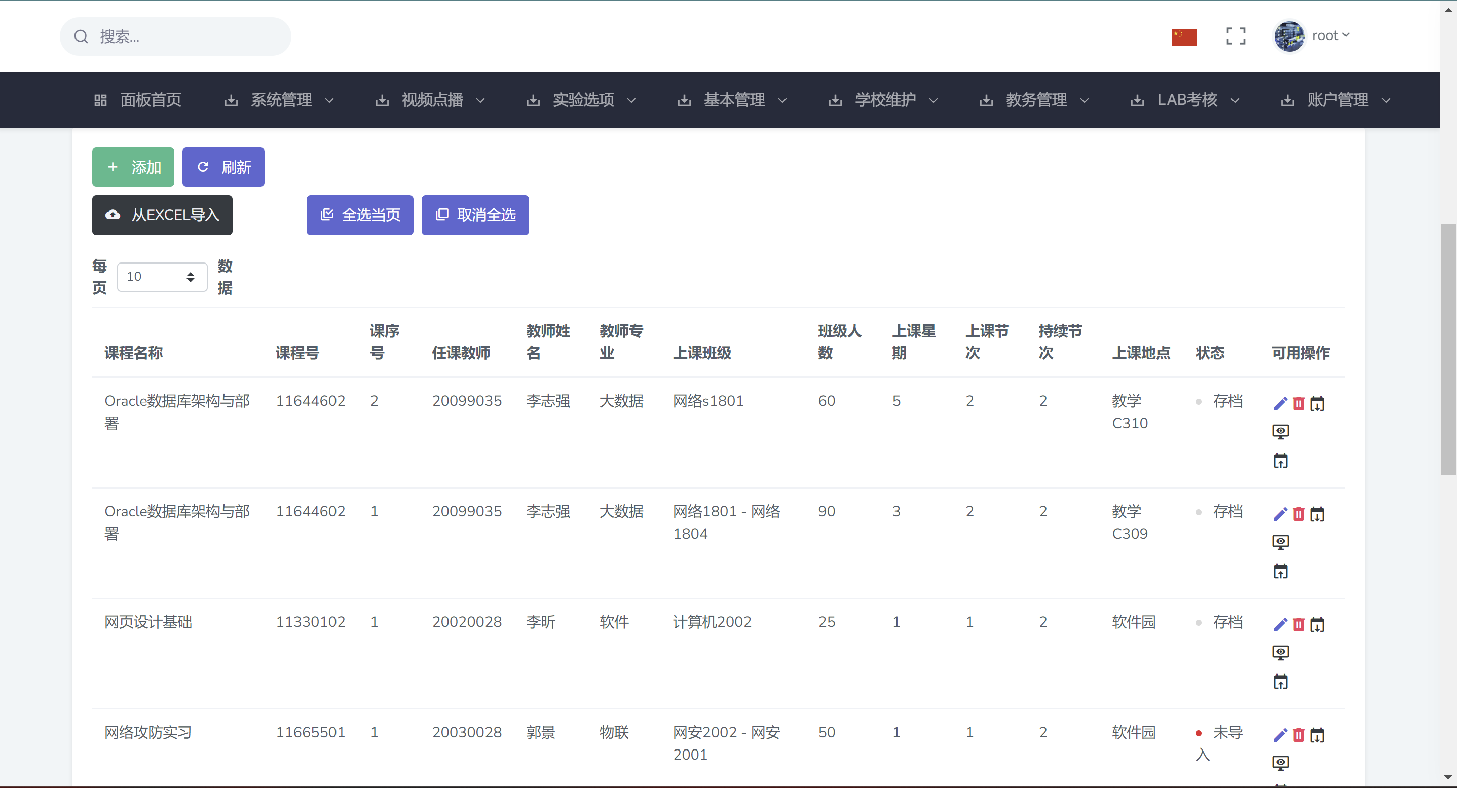Click the 上课班级 column header
This screenshot has width=1457, height=788.
pos(702,353)
